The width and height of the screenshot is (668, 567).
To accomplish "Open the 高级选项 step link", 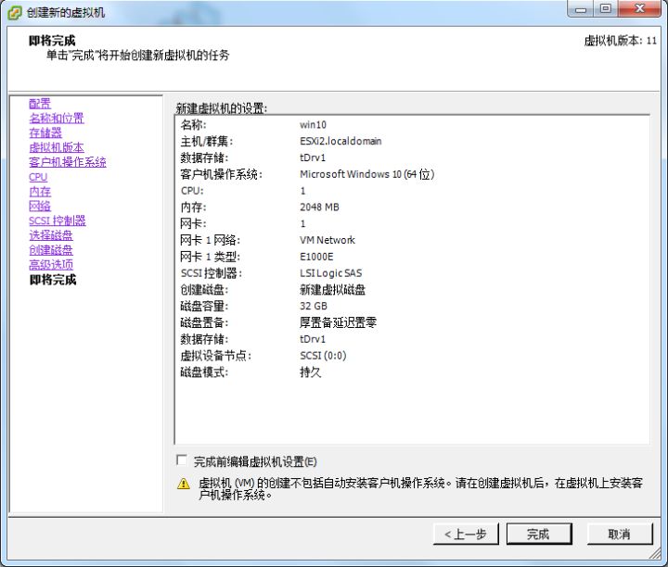I will (x=51, y=265).
